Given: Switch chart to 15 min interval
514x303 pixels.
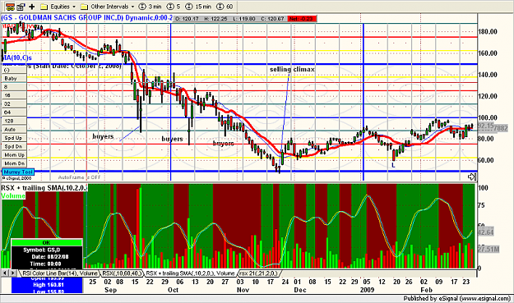Looking at the screenshot, I should click(x=198, y=7).
